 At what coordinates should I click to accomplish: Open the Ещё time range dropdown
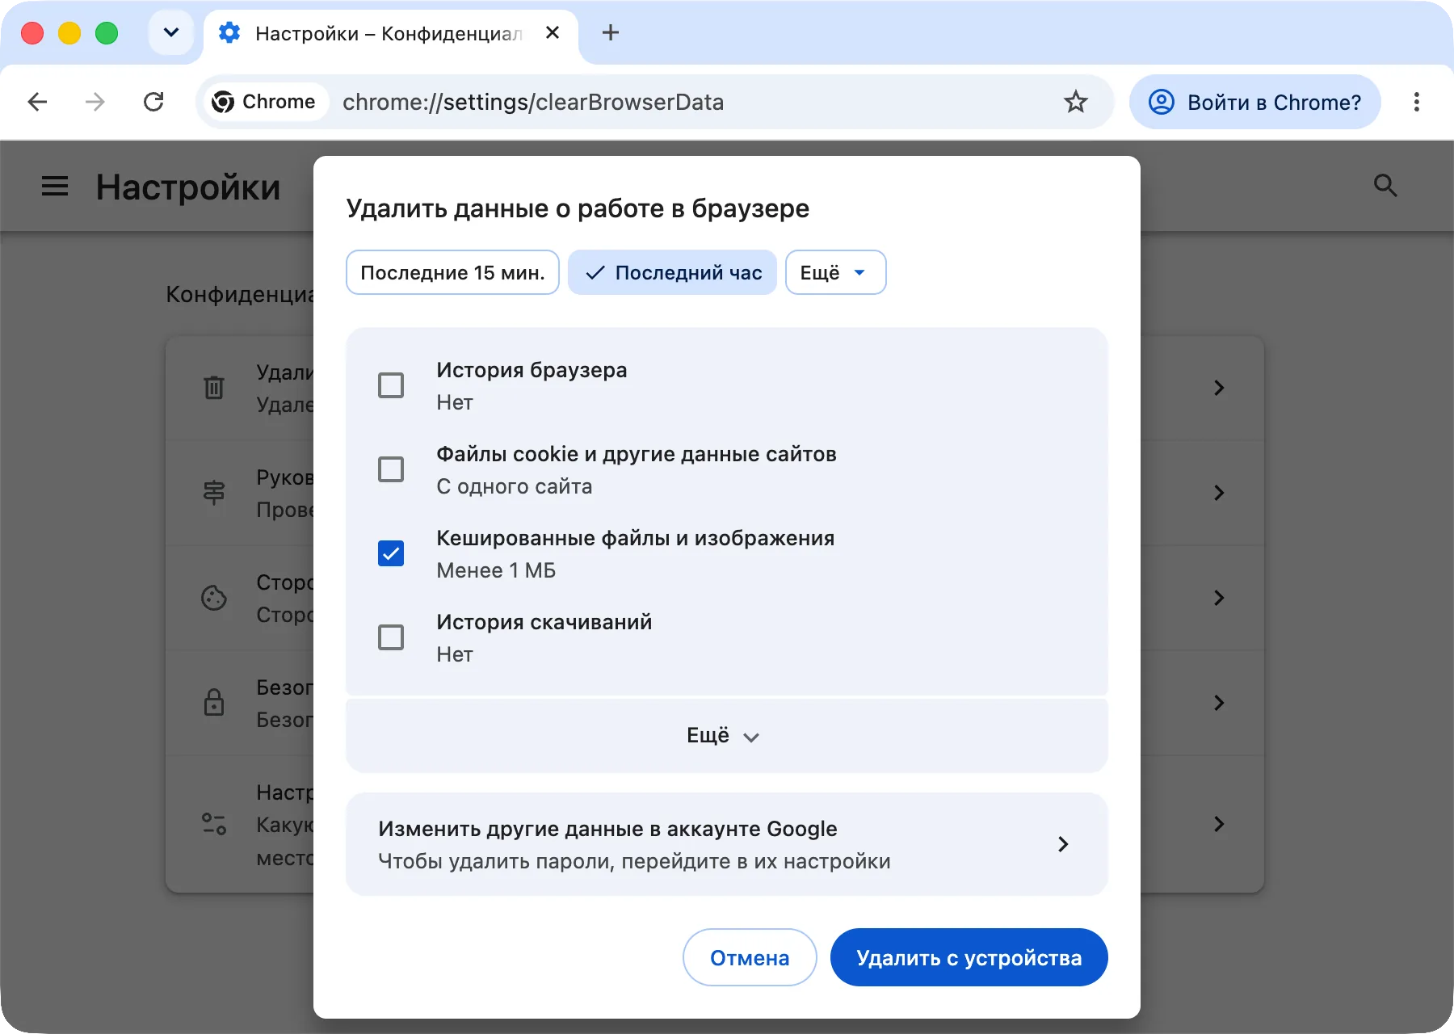pyautogui.click(x=835, y=273)
